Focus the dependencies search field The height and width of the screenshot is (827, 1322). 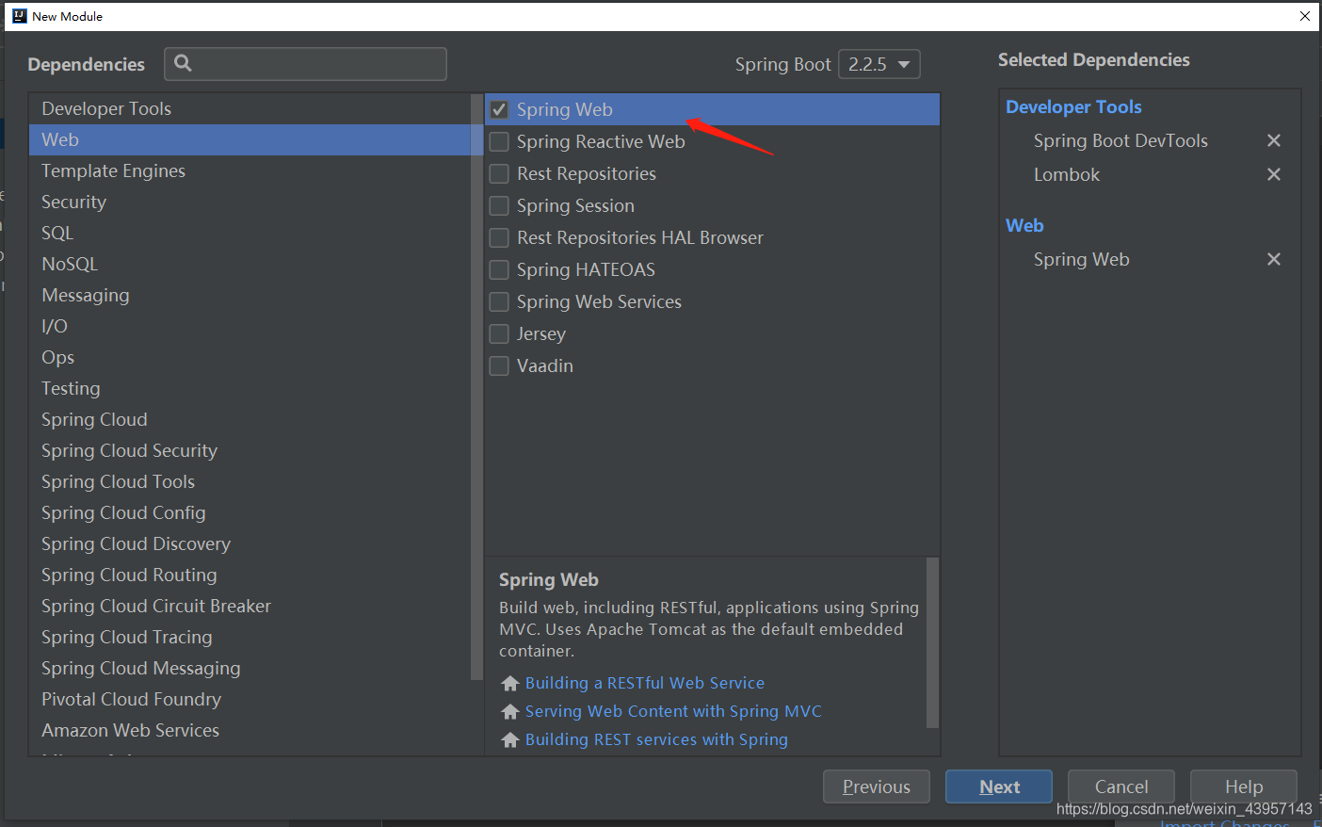pyautogui.click(x=305, y=63)
